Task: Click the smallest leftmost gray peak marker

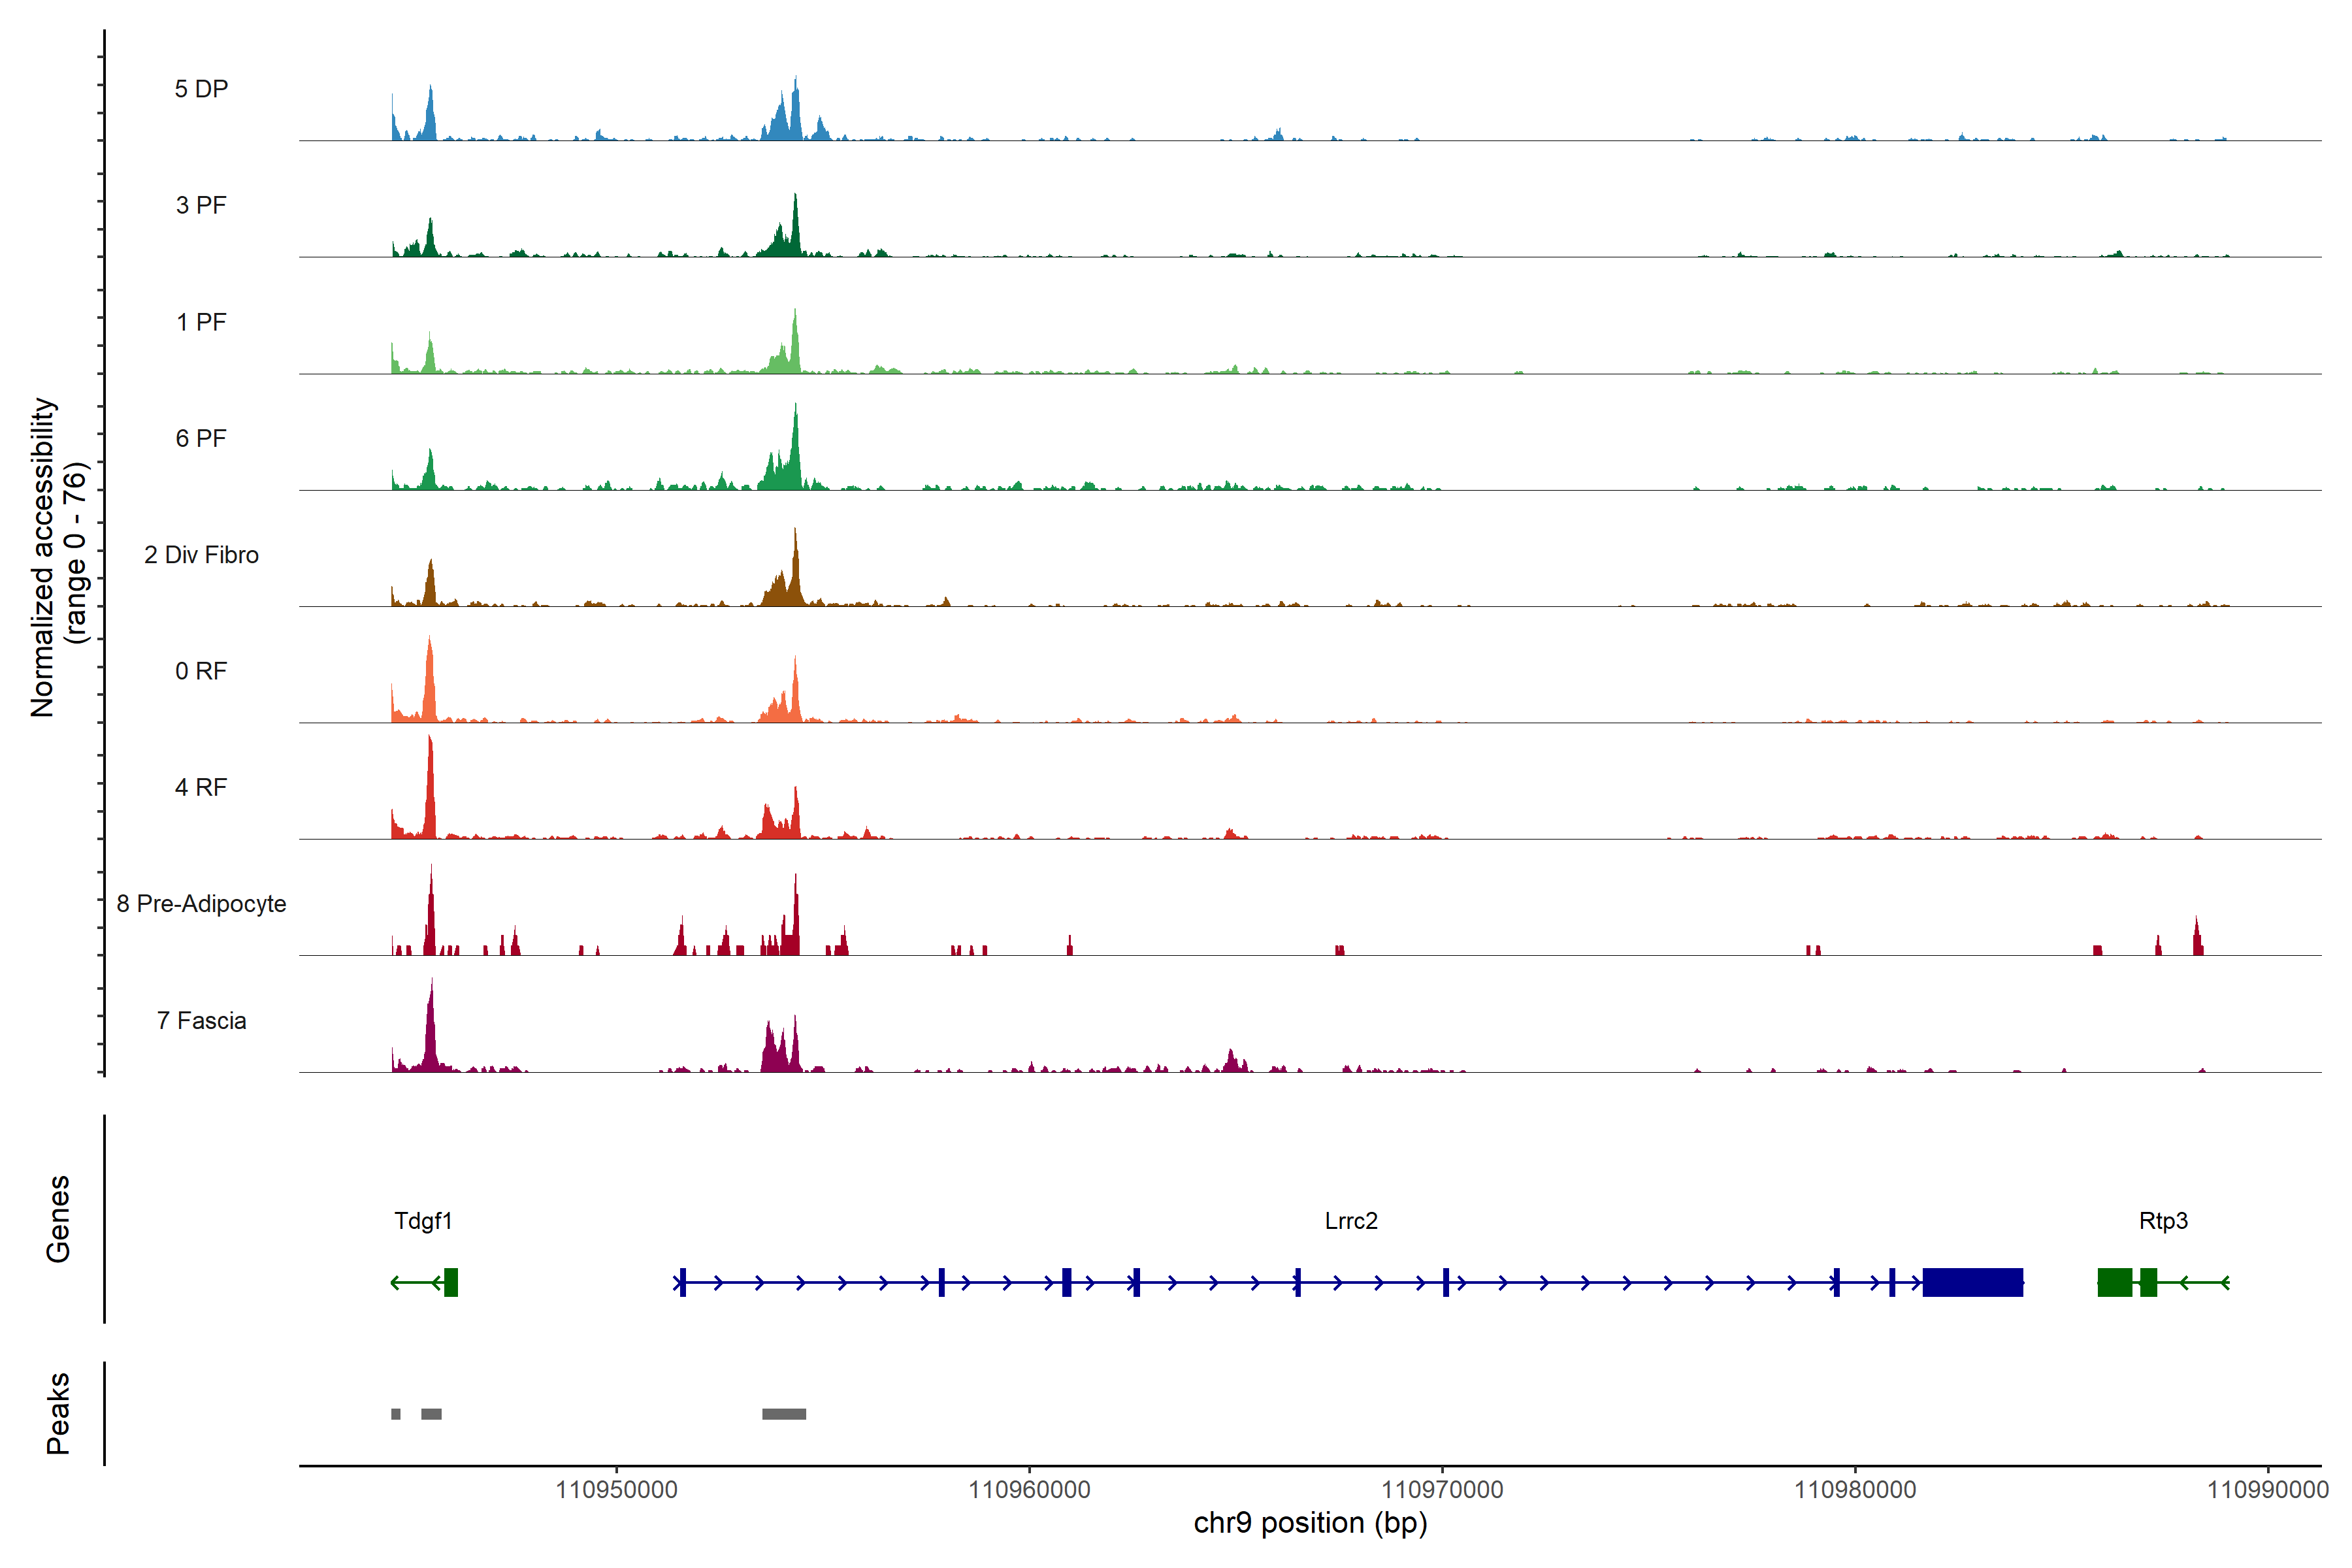Action: click(x=396, y=1414)
